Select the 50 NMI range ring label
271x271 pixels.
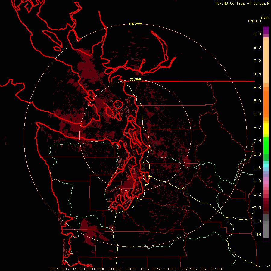(x=135, y=79)
